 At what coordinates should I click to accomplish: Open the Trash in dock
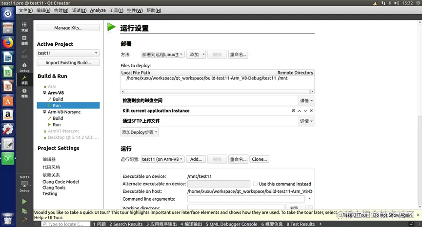coord(7,218)
